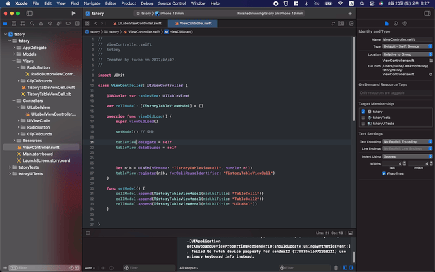The height and width of the screenshot is (272, 435).
Task: Toggle recent files filter in navigator
Action: (71, 268)
